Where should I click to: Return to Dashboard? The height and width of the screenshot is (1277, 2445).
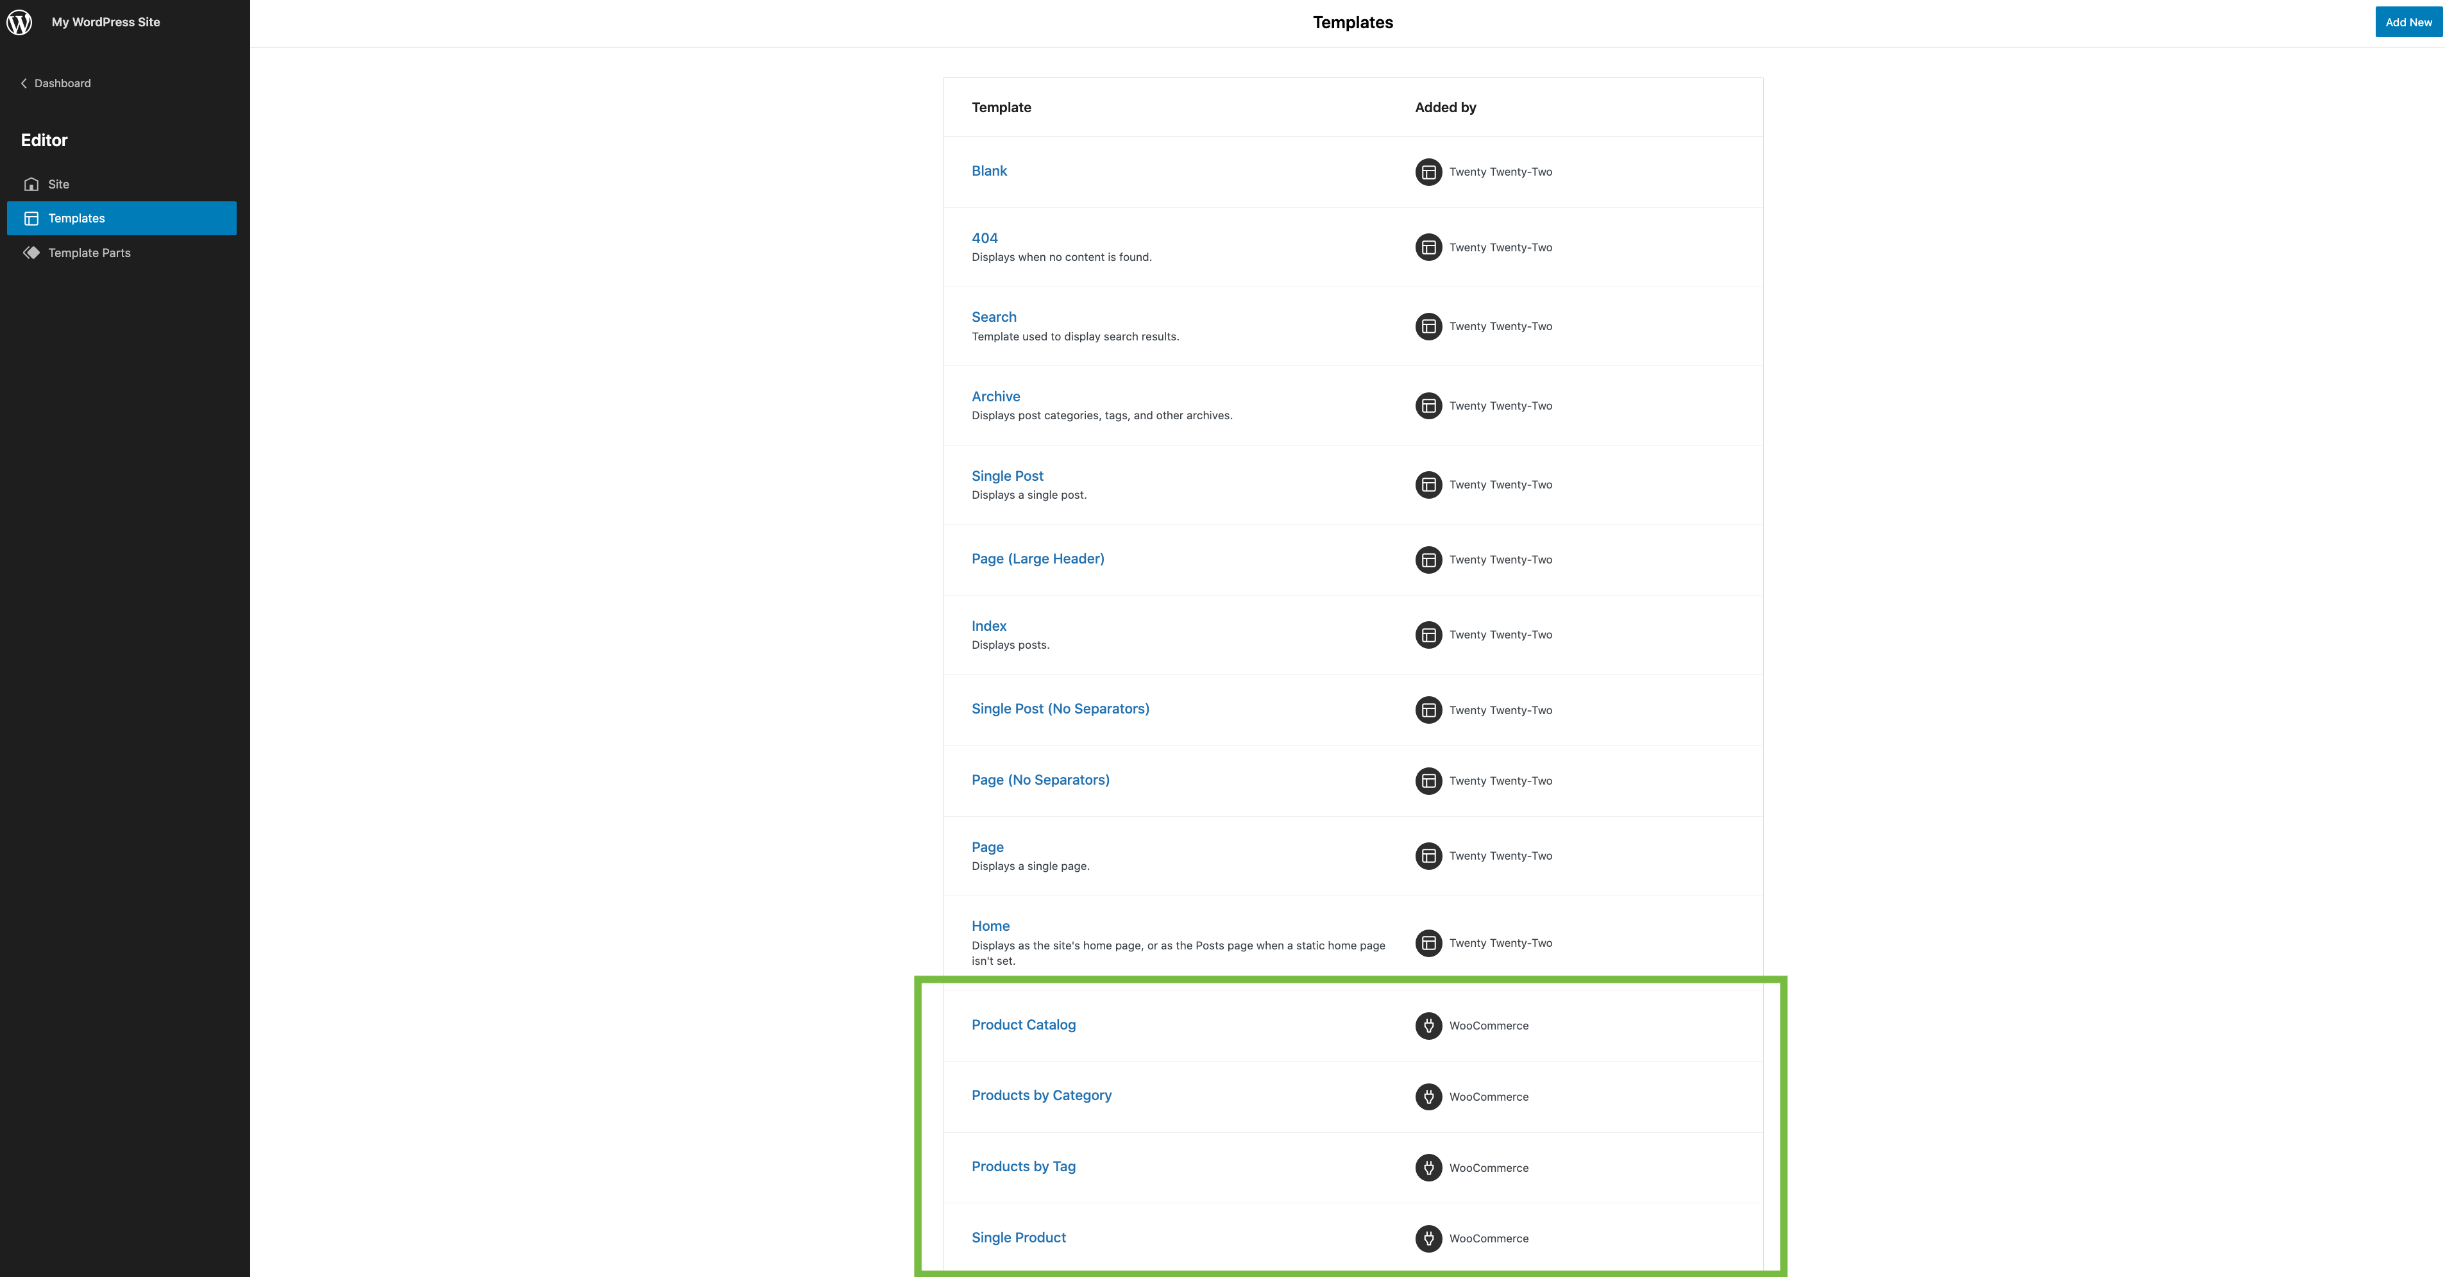[x=63, y=83]
